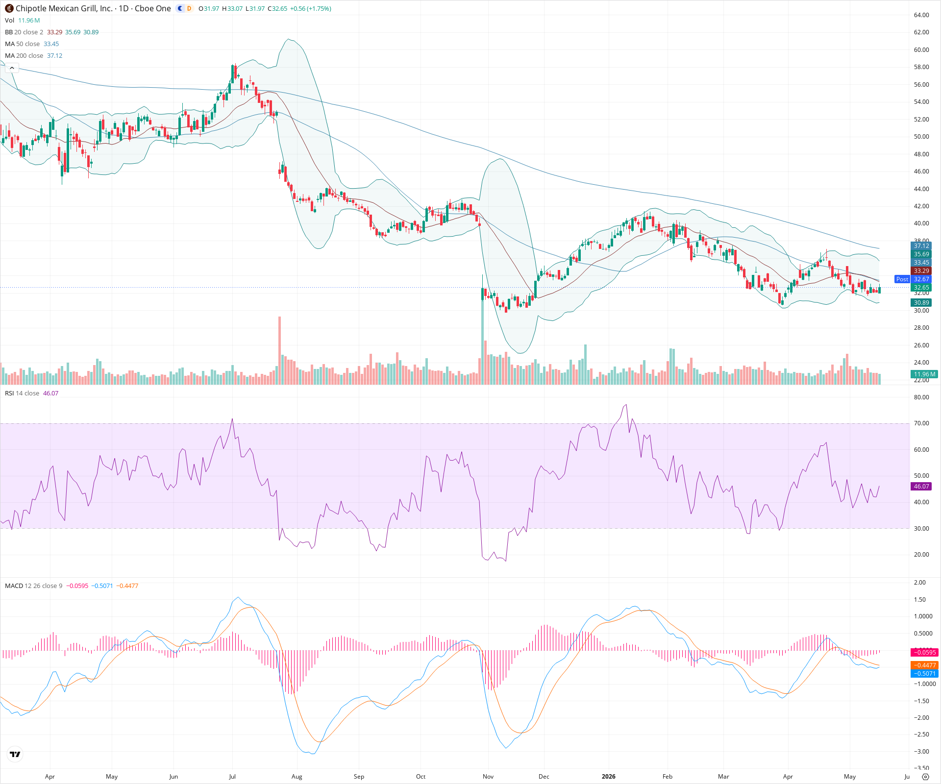The height and width of the screenshot is (784, 941).
Task: Click the -0.0595 MACD histogram axis tag
Action: (924, 652)
